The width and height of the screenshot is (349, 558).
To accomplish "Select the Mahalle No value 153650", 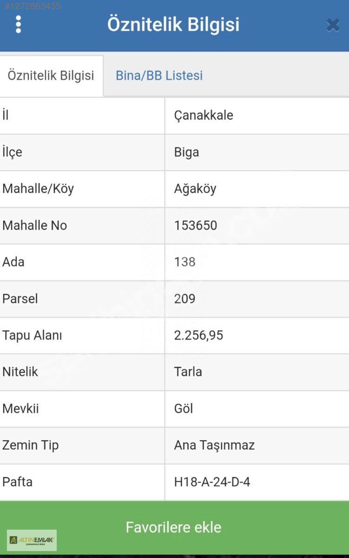I will [x=196, y=226].
